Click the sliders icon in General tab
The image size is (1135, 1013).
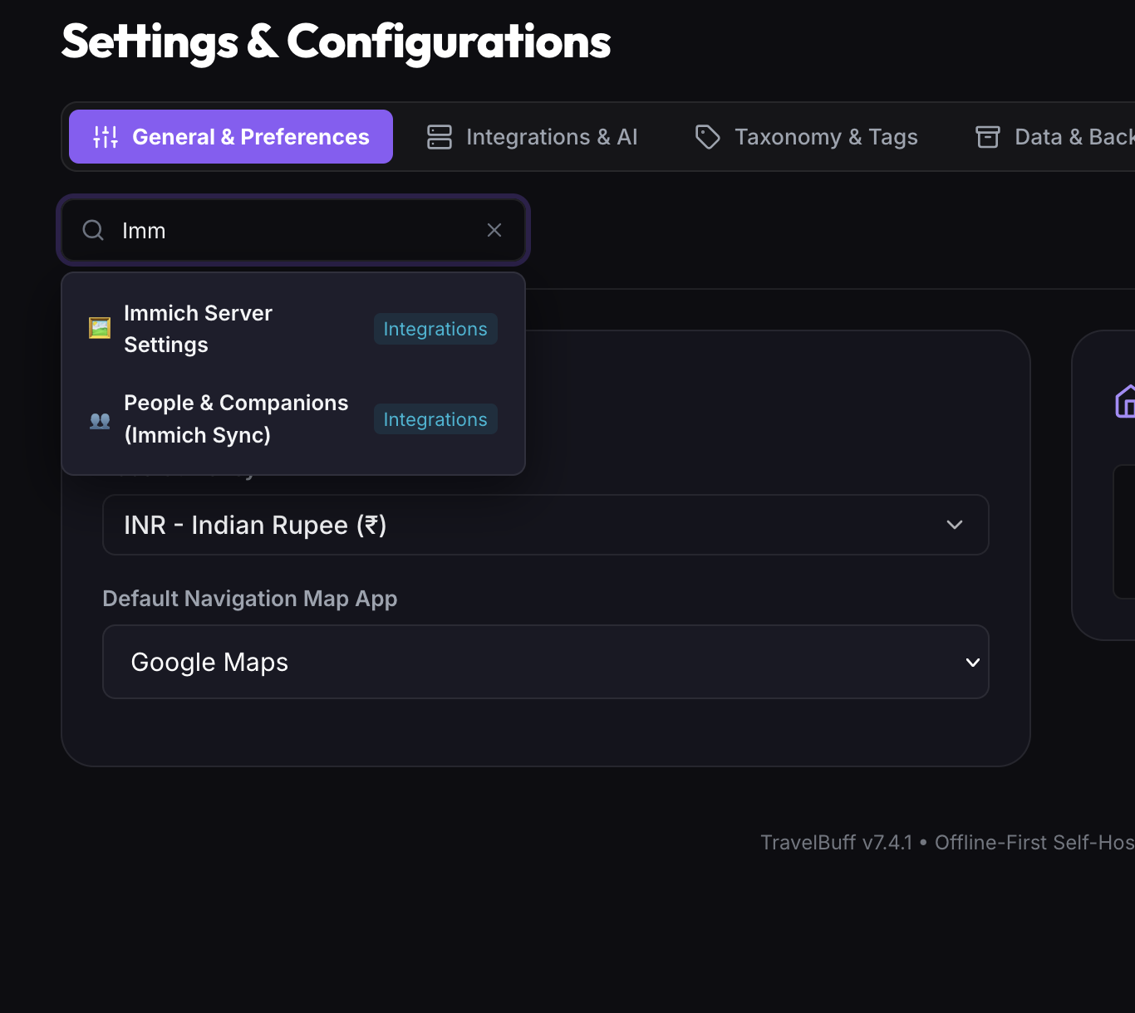pos(106,137)
